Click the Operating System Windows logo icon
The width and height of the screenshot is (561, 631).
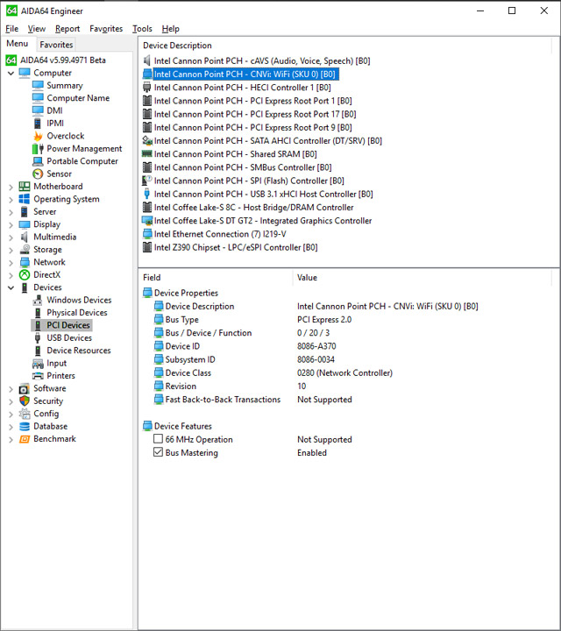25,199
